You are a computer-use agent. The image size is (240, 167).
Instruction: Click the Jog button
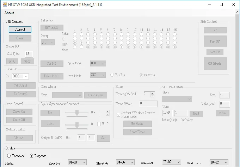pos(50,113)
